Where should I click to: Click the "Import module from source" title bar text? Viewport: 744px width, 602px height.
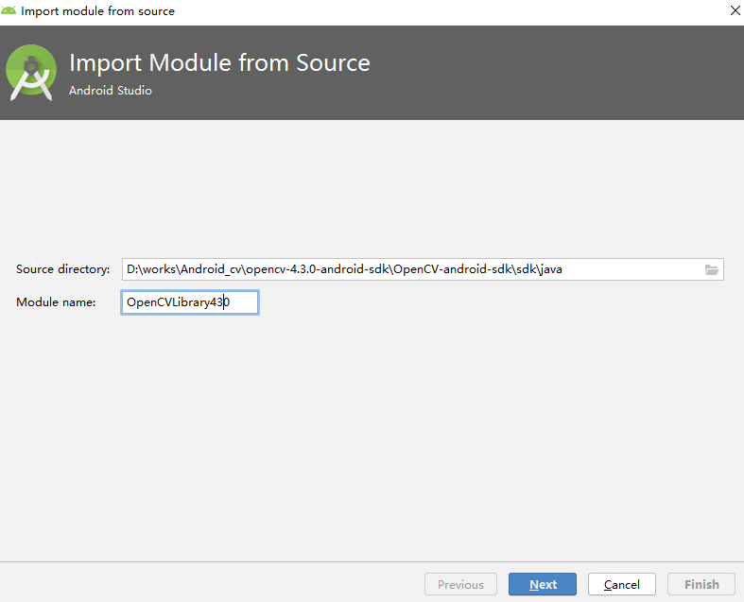(x=97, y=11)
